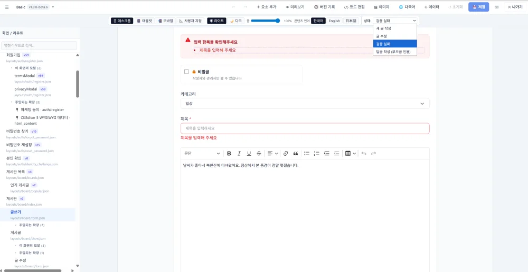Viewport: 528px width, 272px height.
Task: Check the 비밀글 checkbox
Action: 186,72
